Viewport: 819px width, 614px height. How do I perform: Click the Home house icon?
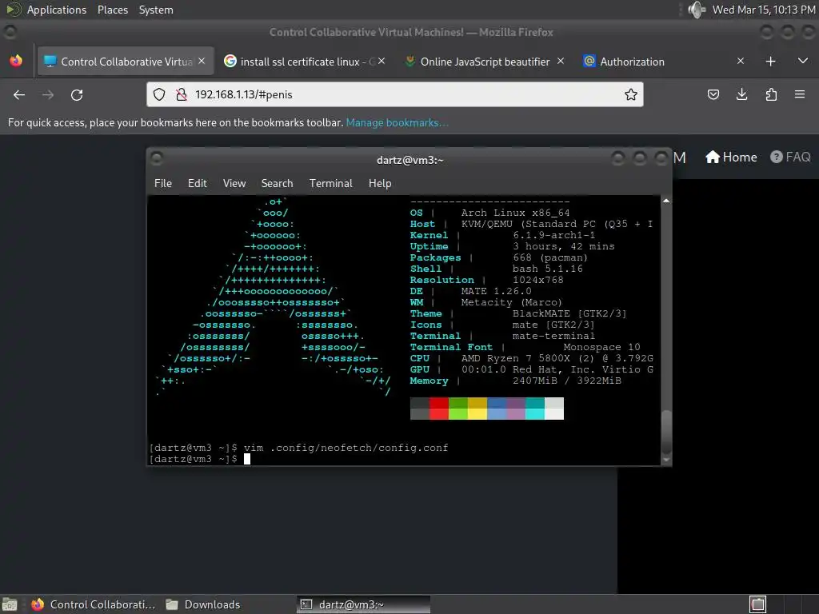[x=713, y=157]
